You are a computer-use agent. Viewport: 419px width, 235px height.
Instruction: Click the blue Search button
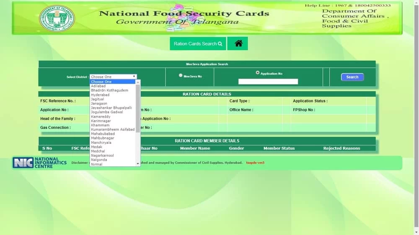pyautogui.click(x=352, y=77)
